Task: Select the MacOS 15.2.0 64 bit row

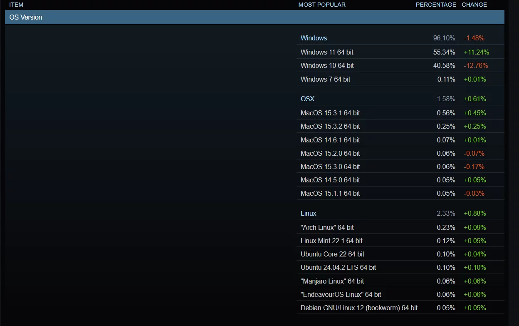Action: pos(400,153)
